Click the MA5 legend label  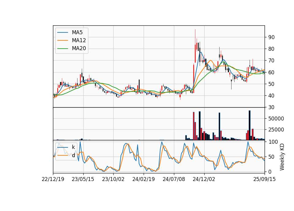tap(77, 32)
